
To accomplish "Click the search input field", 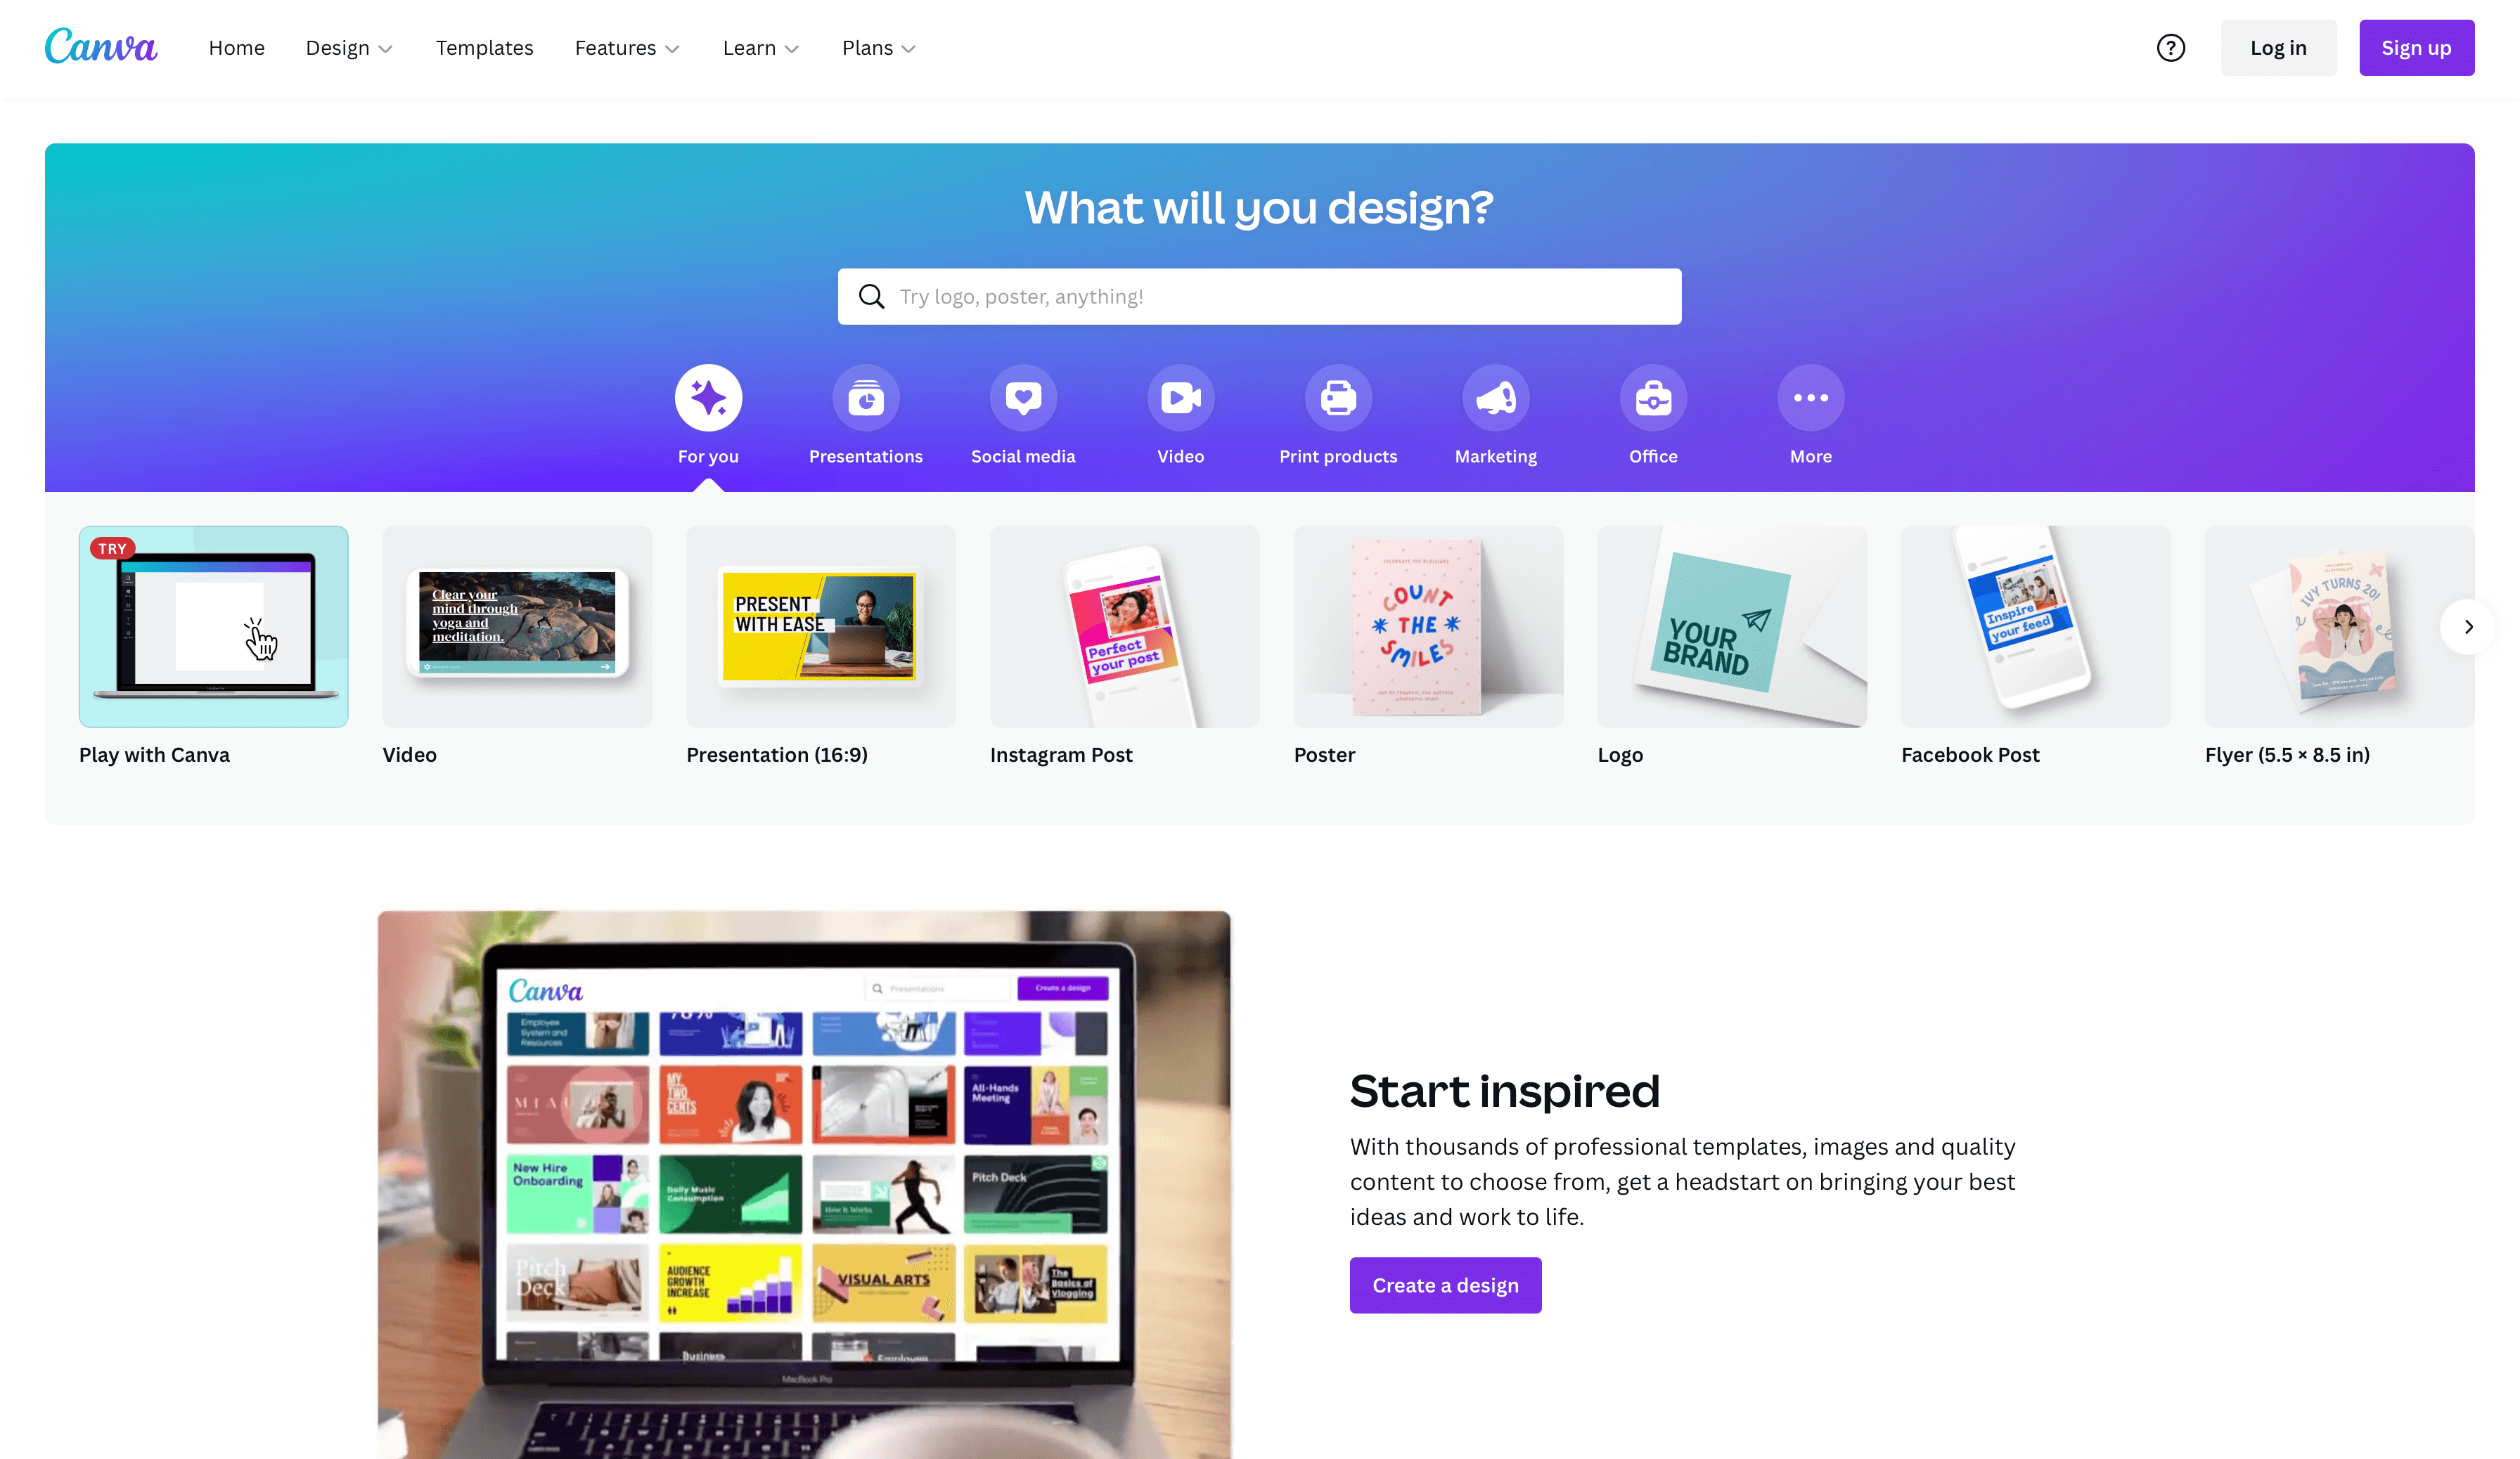I will tap(1259, 295).
